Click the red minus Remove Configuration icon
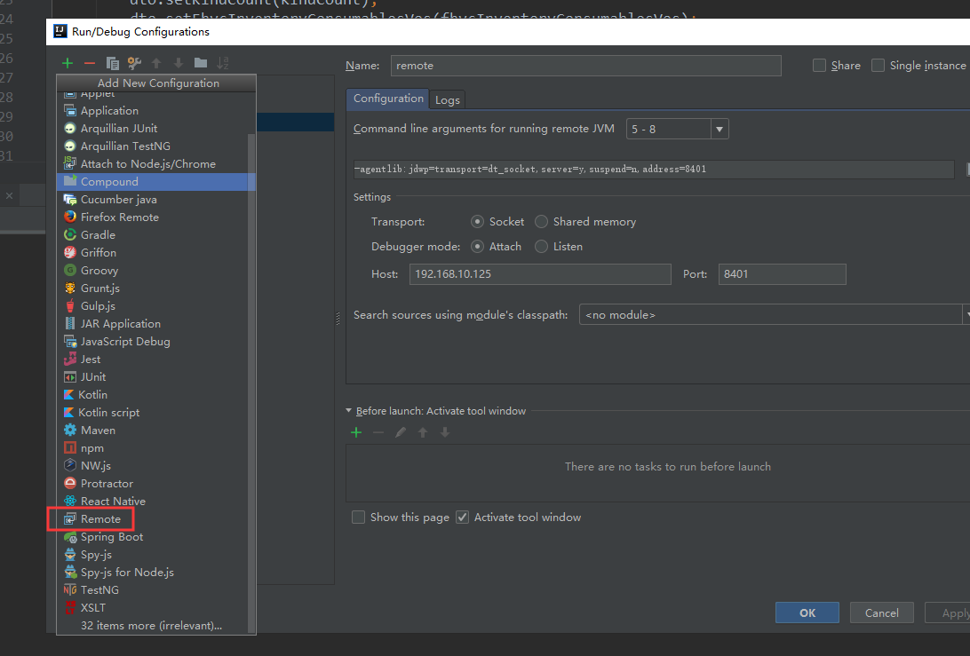The image size is (970, 656). pos(90,63)
